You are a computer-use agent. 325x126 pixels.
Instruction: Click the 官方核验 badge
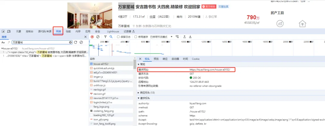coord(209,7)
